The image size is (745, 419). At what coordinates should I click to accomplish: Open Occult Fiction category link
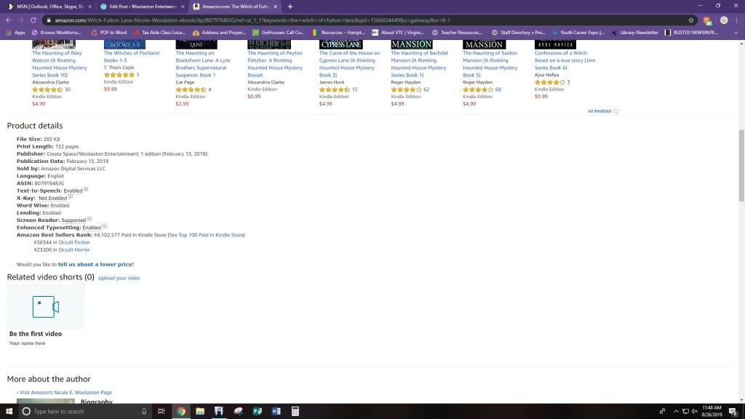pos(74,242)
